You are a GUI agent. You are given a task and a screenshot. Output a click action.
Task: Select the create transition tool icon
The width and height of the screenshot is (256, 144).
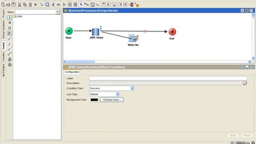pyautogui.click(x=86, y=4)
